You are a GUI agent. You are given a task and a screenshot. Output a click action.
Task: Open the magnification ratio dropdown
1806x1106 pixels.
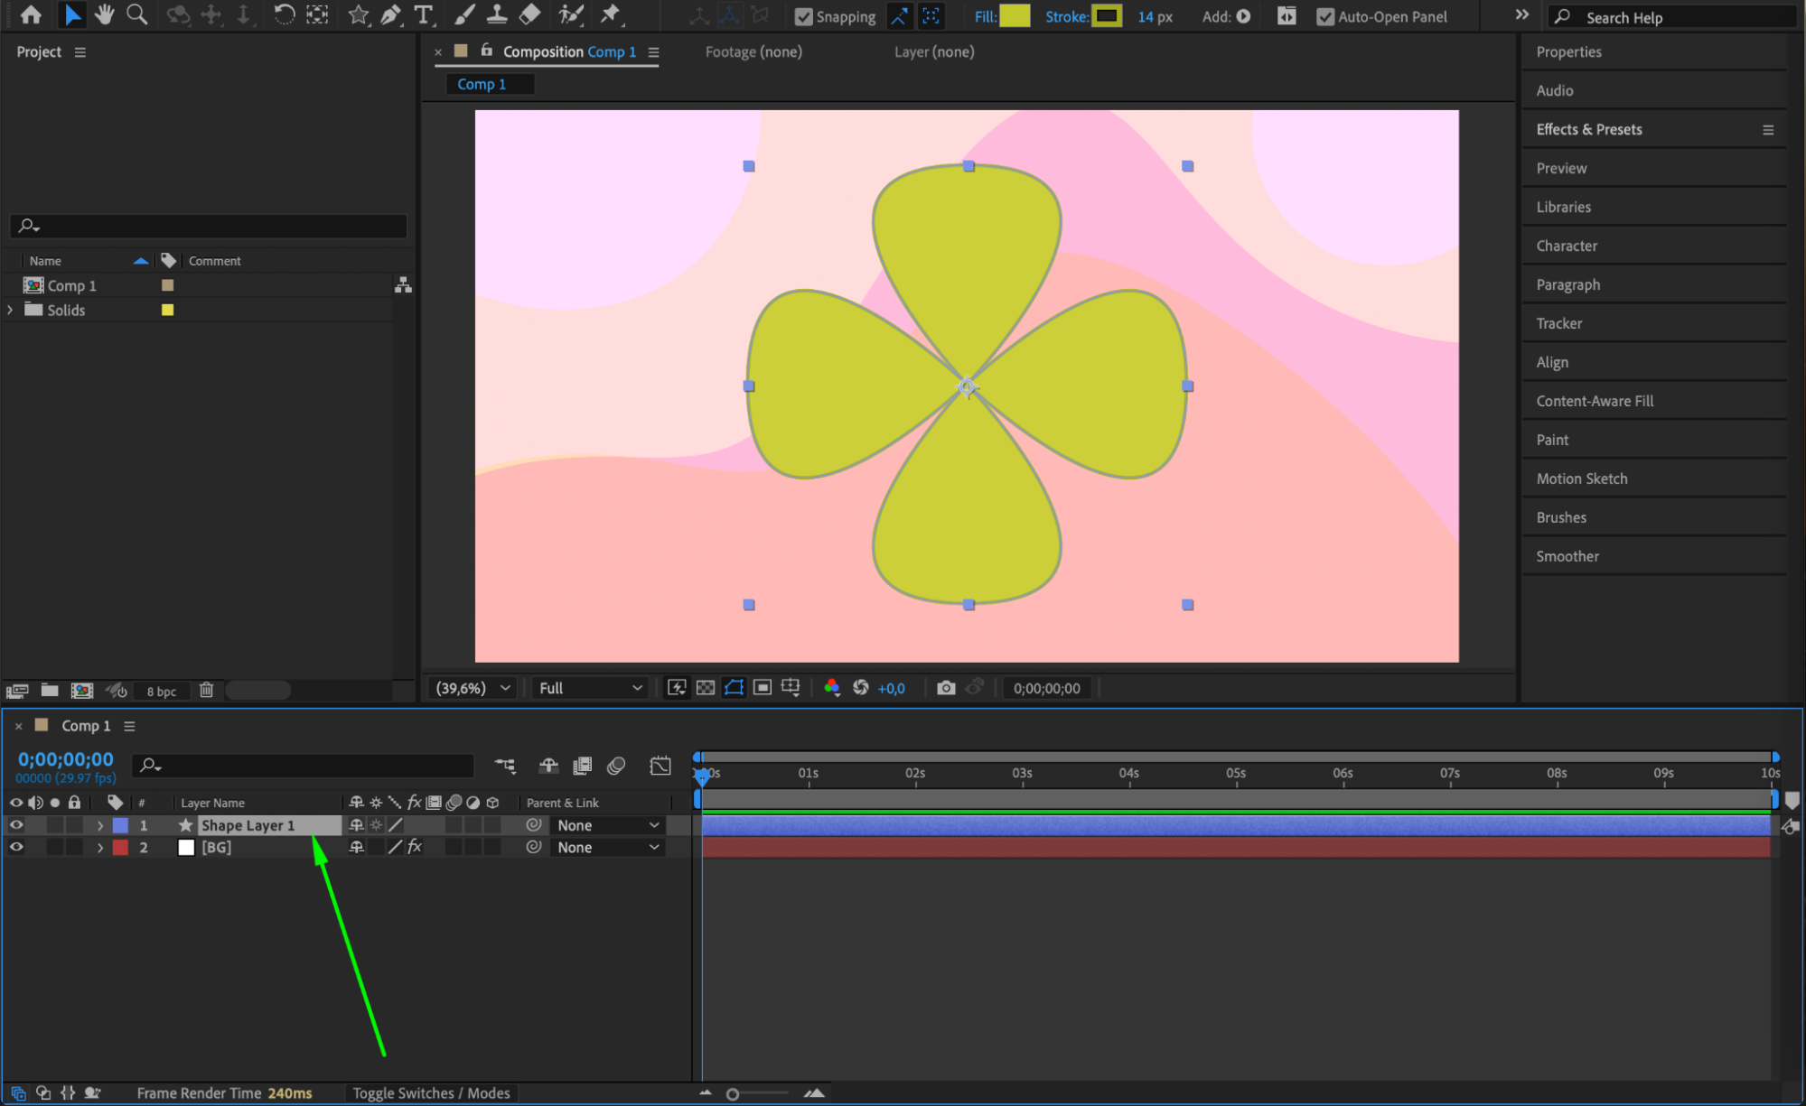point(473,688)
